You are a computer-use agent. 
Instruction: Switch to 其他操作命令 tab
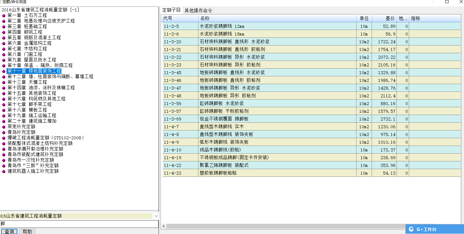(198, 10)
